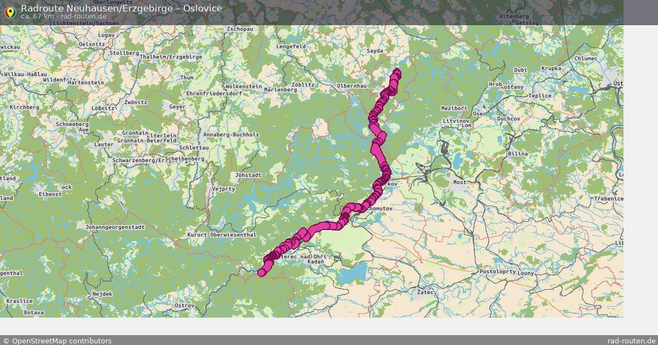The image size is (658, 345).
Task: Select the route end marker at Oslovice
Action: (262, 272)
